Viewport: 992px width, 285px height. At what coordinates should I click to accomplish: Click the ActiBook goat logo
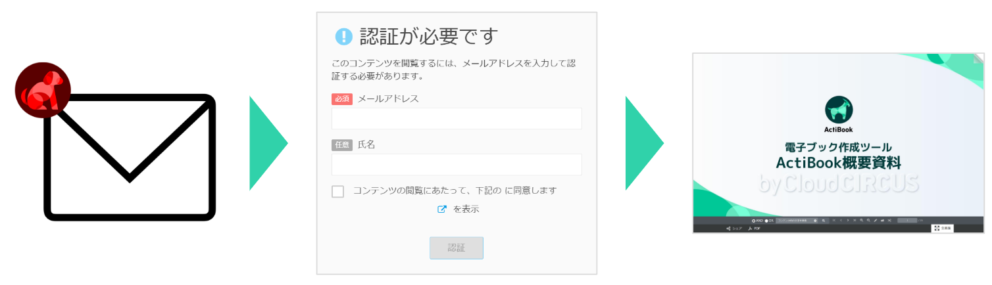pos(839,110)
